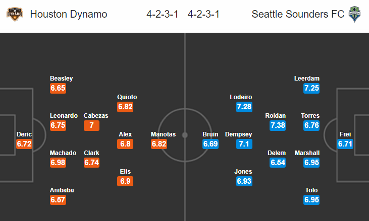
Task: Click the Tolo 6.95 rating badge
Action: click(311, 200)
